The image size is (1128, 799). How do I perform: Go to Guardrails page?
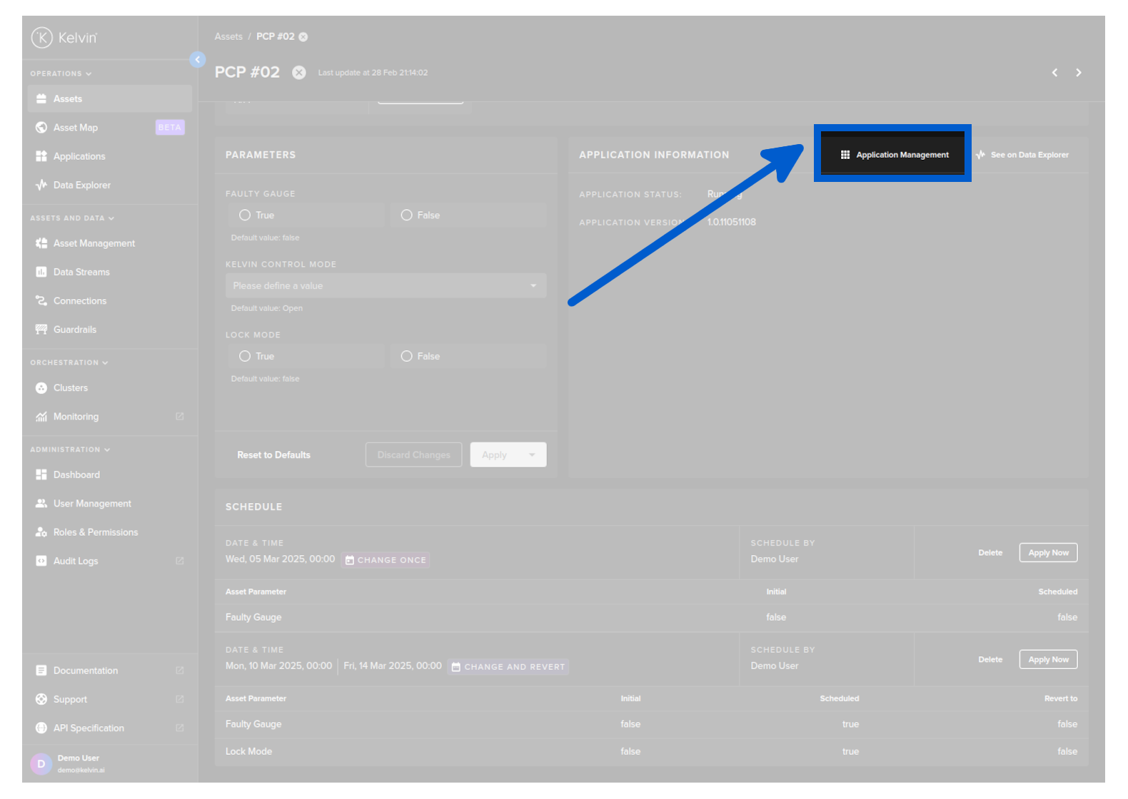pyautogui.click(x=74, y=330)
